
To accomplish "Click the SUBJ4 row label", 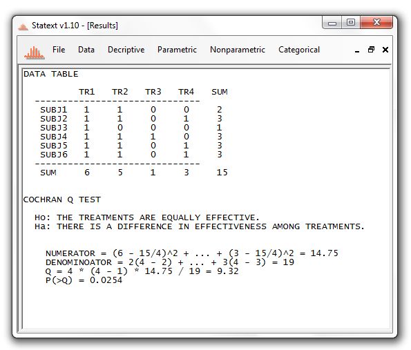I will [x=54, y=137].
